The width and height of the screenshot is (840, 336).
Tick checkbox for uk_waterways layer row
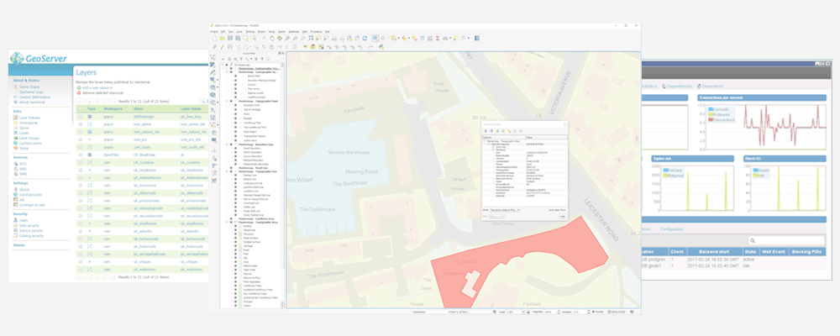(81, 269)
